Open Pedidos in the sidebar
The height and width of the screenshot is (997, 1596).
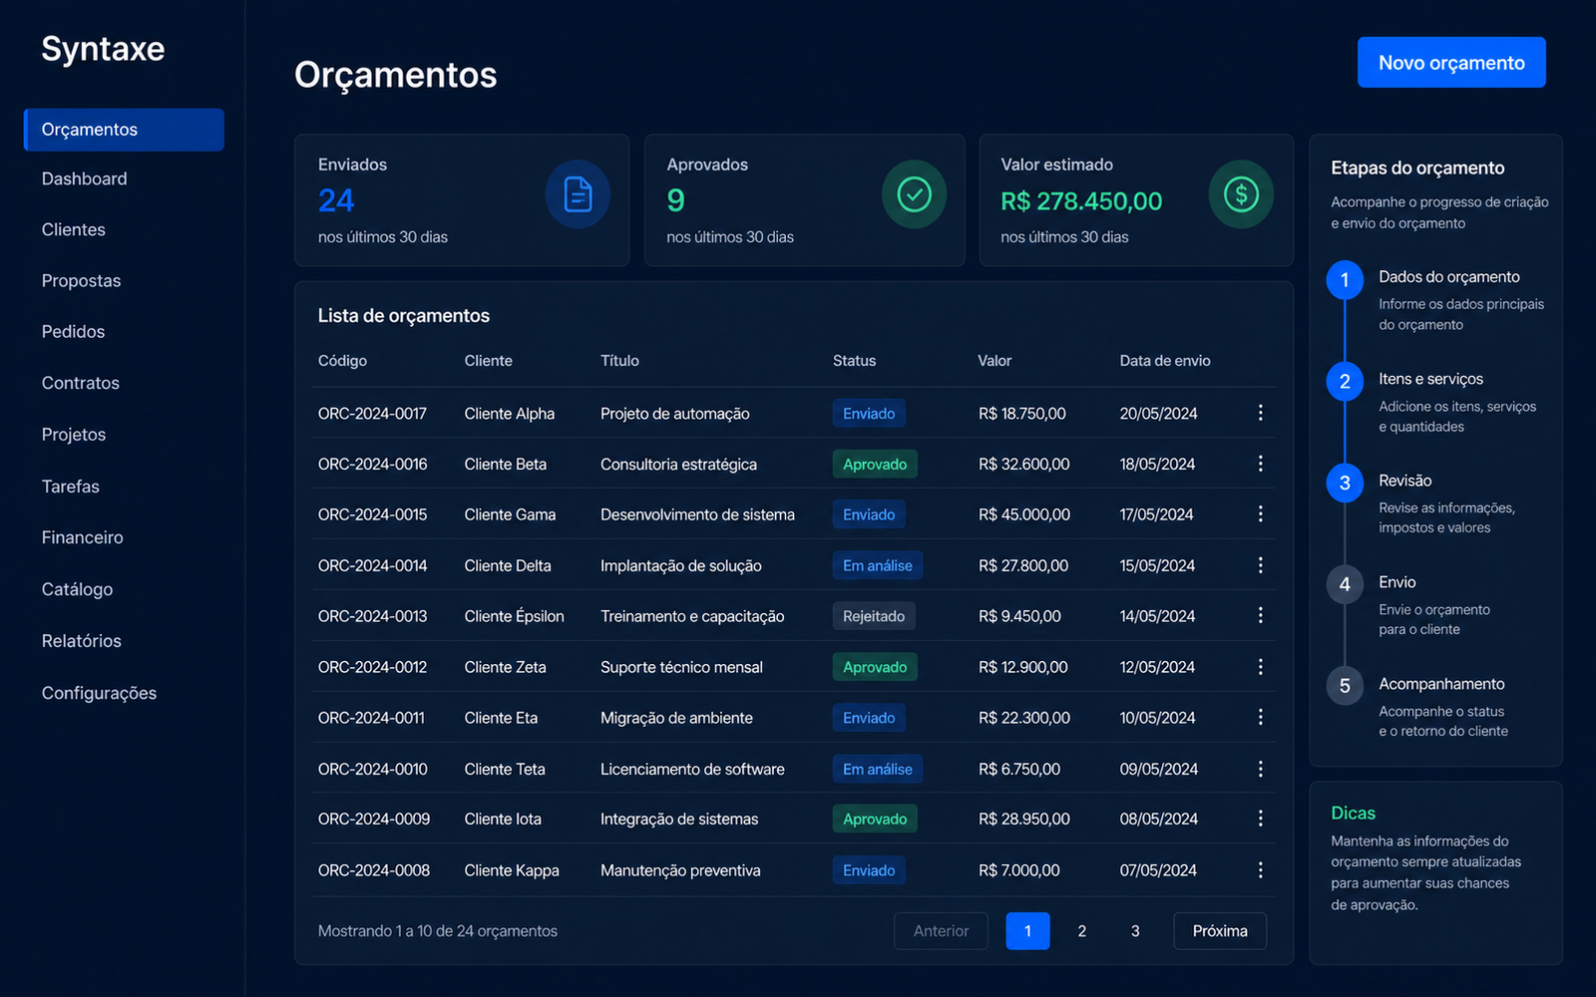click(x=74, y=332)
